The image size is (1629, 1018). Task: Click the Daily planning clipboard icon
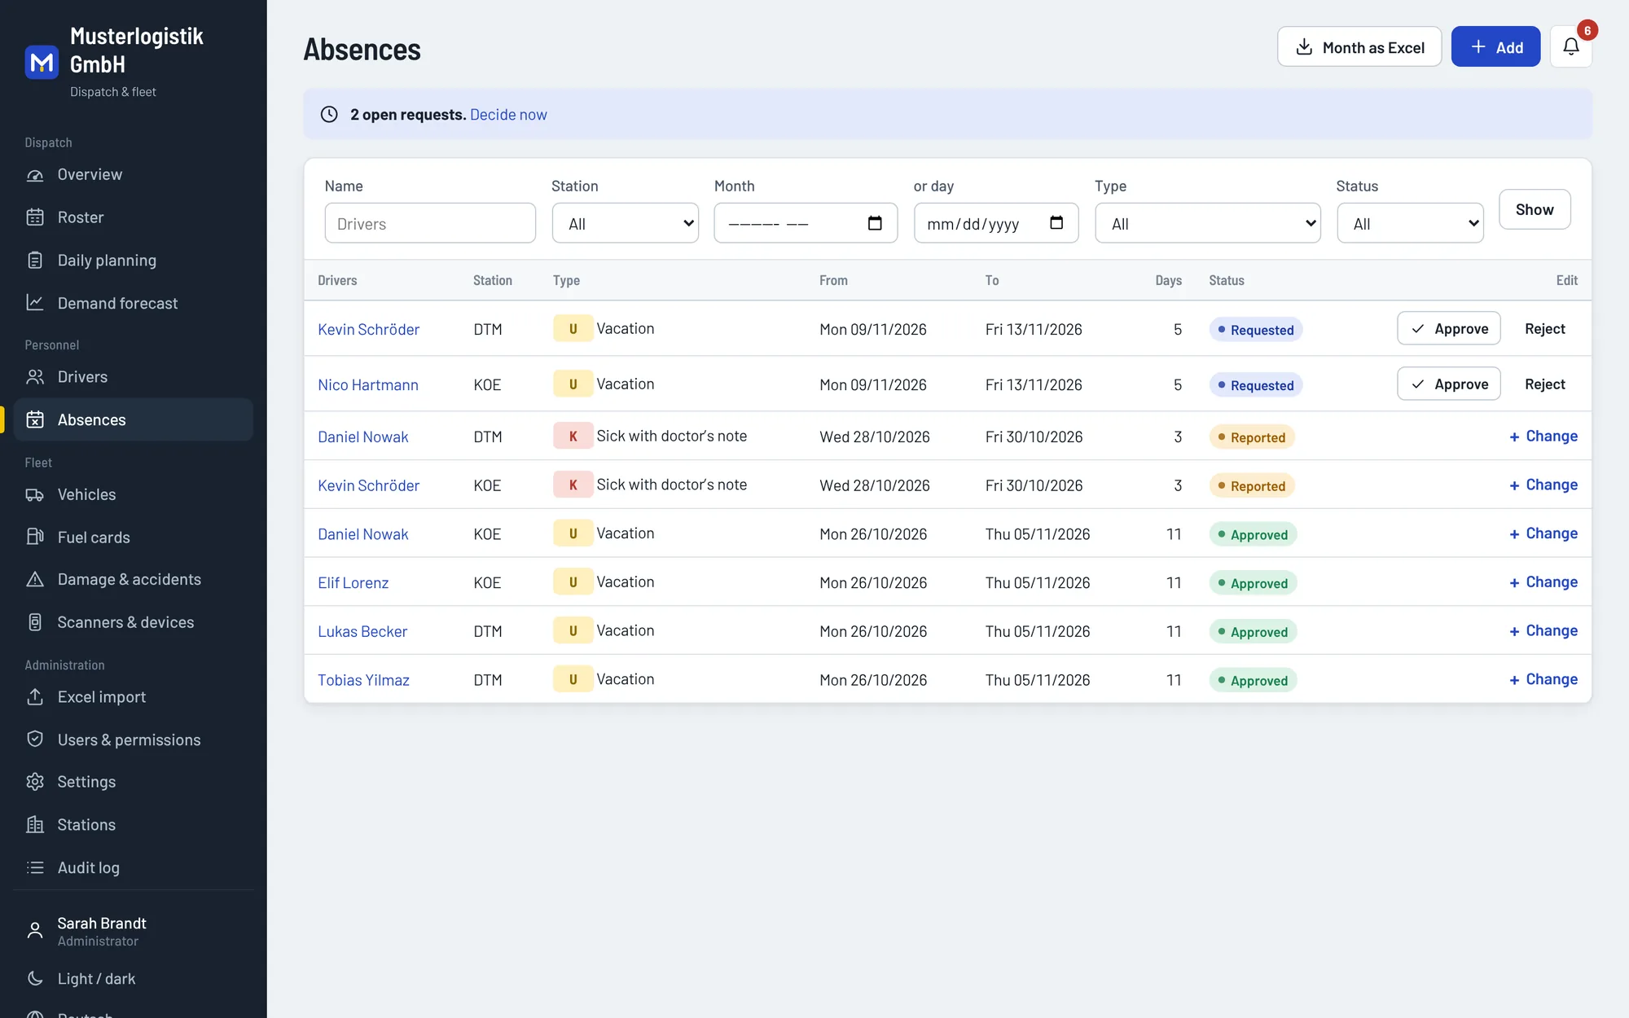(x=35, y=261)
